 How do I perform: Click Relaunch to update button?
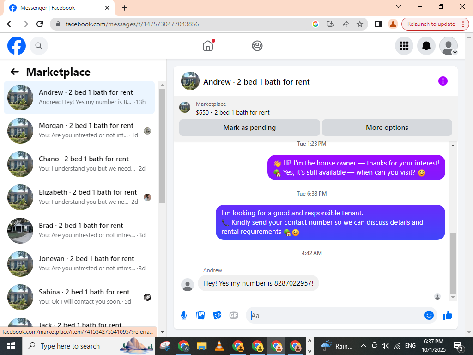431,24
